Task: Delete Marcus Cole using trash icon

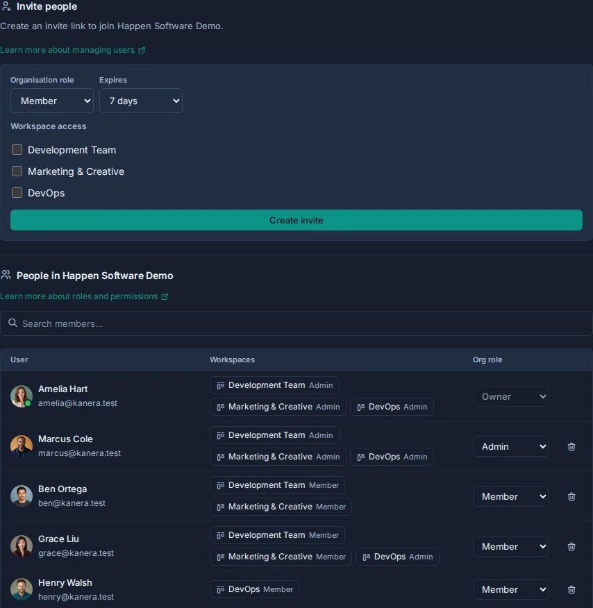Action: (571, 447)
